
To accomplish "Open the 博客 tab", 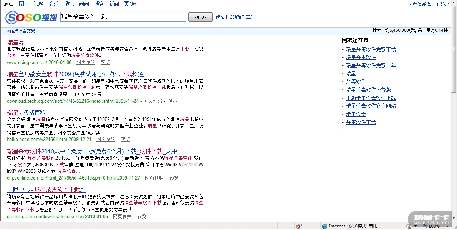I will click(x=99, y=4).
